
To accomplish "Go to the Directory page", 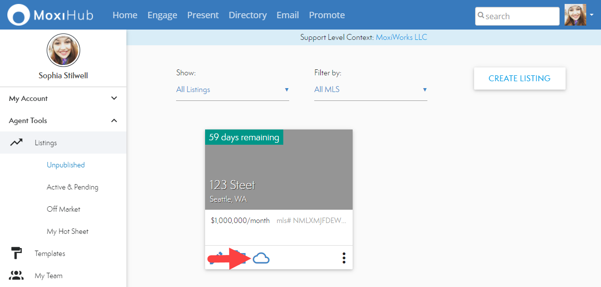I will (247, 15).
